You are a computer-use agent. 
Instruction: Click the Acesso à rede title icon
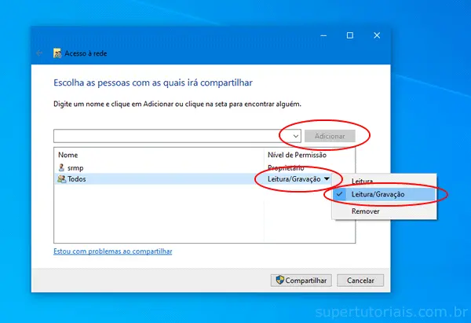pyautogui.click(x=57, y=53)
